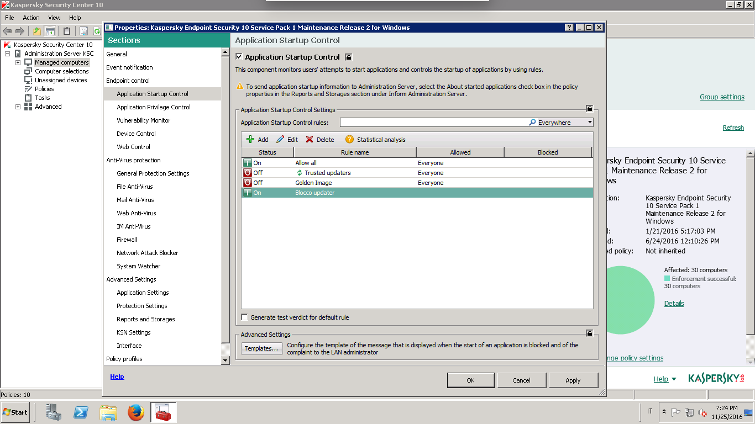Click the red X Delete rule icon
This screenshot has width=755, height=424.
[310, 140]
